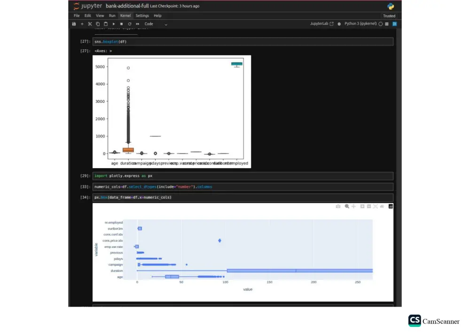This screenshot has height=332, width=470.
Task: Run the current cell with the play icon
Action: (x=114, y=23)
